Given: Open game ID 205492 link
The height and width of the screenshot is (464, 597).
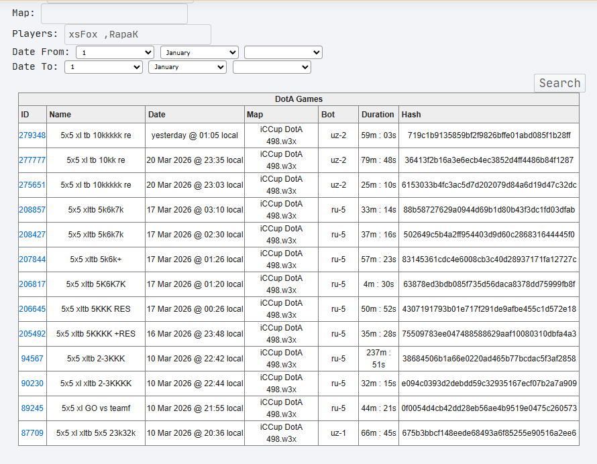Looking at the screenshot, I should coord(32,334).
